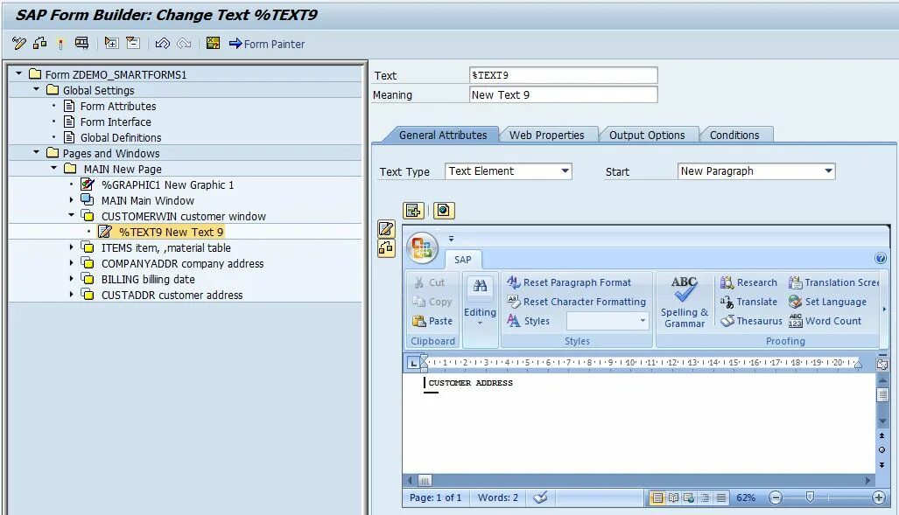Screen dimensions: 899x515
Task: Click the yellow Form check icon in toolbar
Action: tap(213, 43)
